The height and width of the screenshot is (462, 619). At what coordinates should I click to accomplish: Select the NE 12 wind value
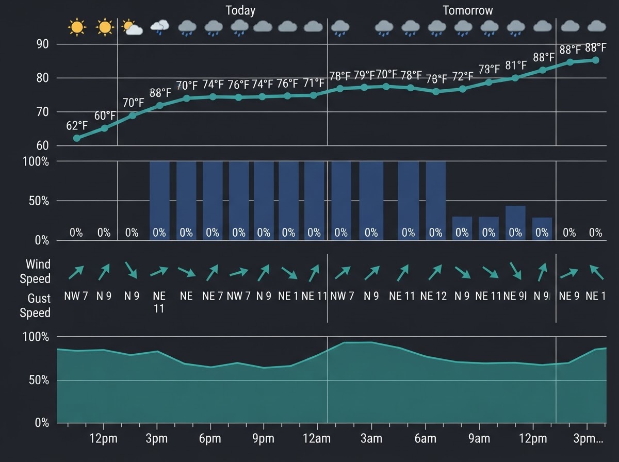433,296
